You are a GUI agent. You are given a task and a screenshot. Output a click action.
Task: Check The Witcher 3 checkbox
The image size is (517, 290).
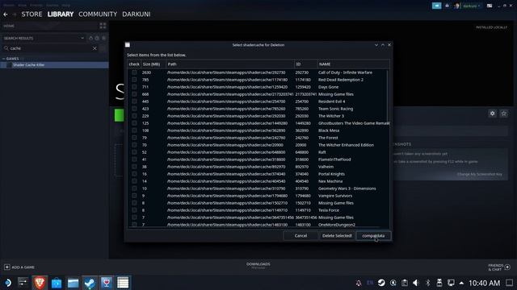click(x=134, y=116)
